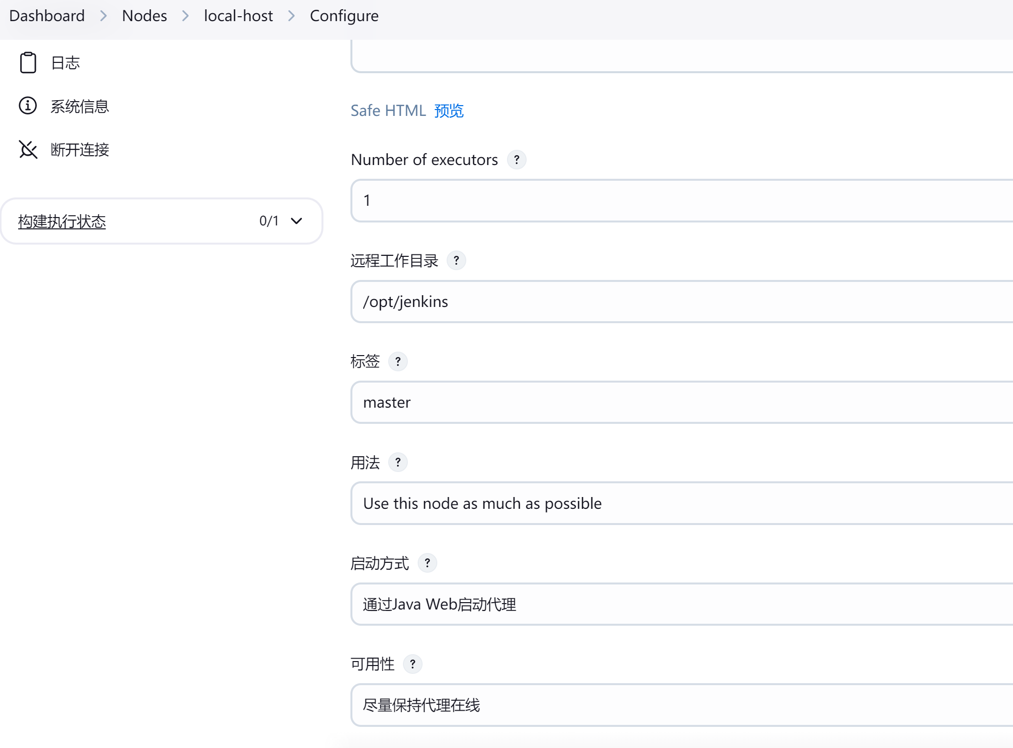Click the system information icon

pyautogui.click(x=28, y=106)
